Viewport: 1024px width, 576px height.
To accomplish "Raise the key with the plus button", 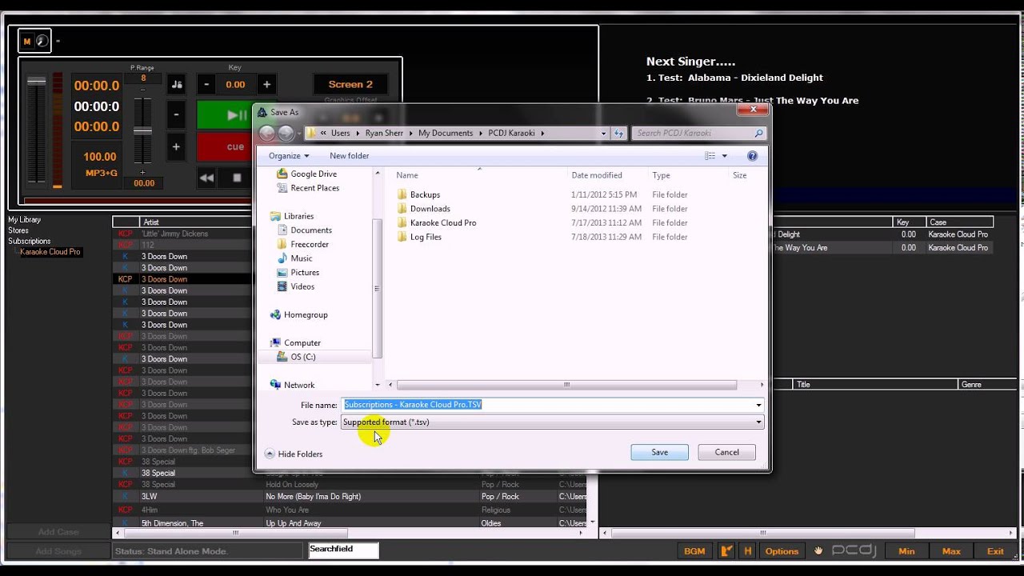I will pos(266,85).
